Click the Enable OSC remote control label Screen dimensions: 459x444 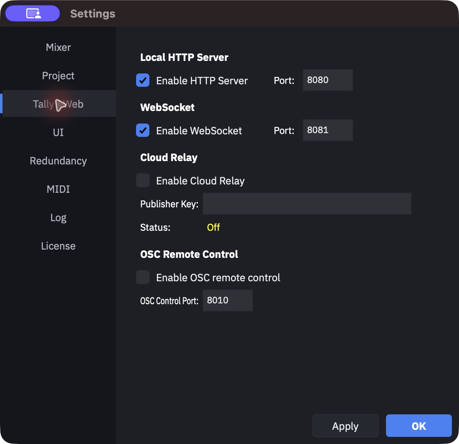pos(218,277)
